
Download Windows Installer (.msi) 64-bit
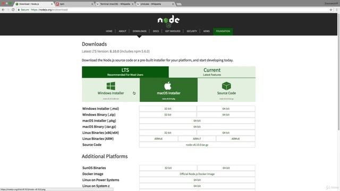pyautogui.click(x=226, y=109)
